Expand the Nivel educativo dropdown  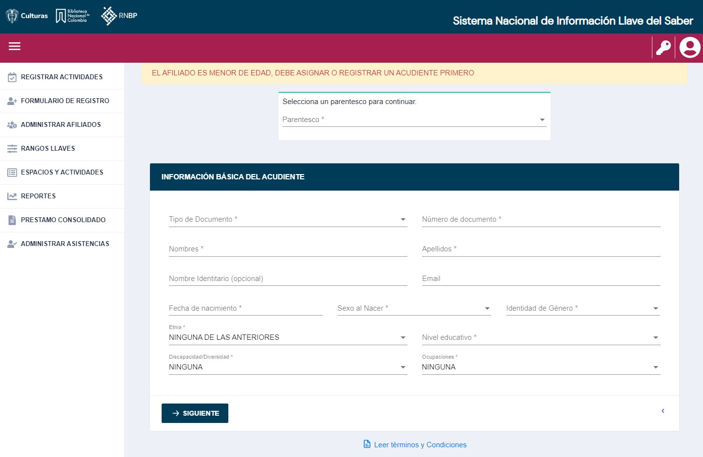pos(541,337)
